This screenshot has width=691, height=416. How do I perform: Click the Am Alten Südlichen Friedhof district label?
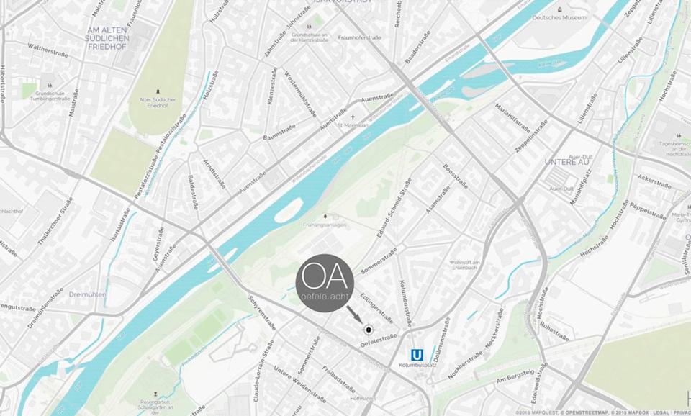[x=107, y=38]
